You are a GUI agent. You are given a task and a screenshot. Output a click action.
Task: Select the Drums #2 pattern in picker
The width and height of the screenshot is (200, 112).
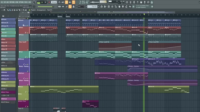point(8,23)
